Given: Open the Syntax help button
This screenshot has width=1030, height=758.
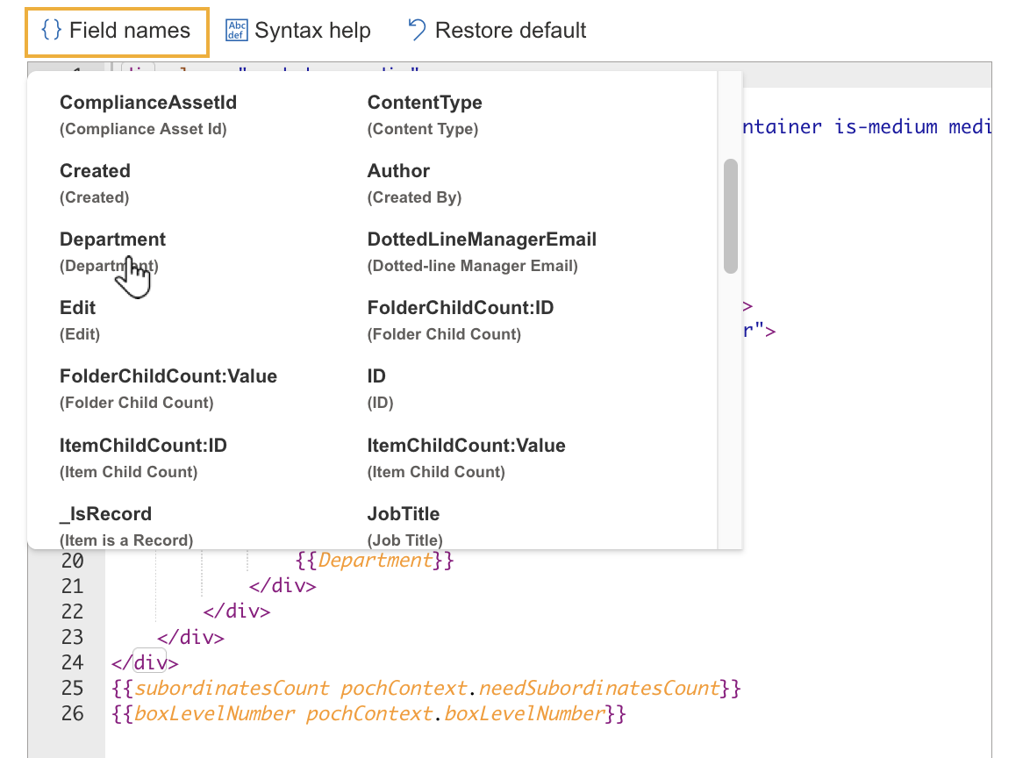Looking at the screenshot, I should click(x=298, y=31).
